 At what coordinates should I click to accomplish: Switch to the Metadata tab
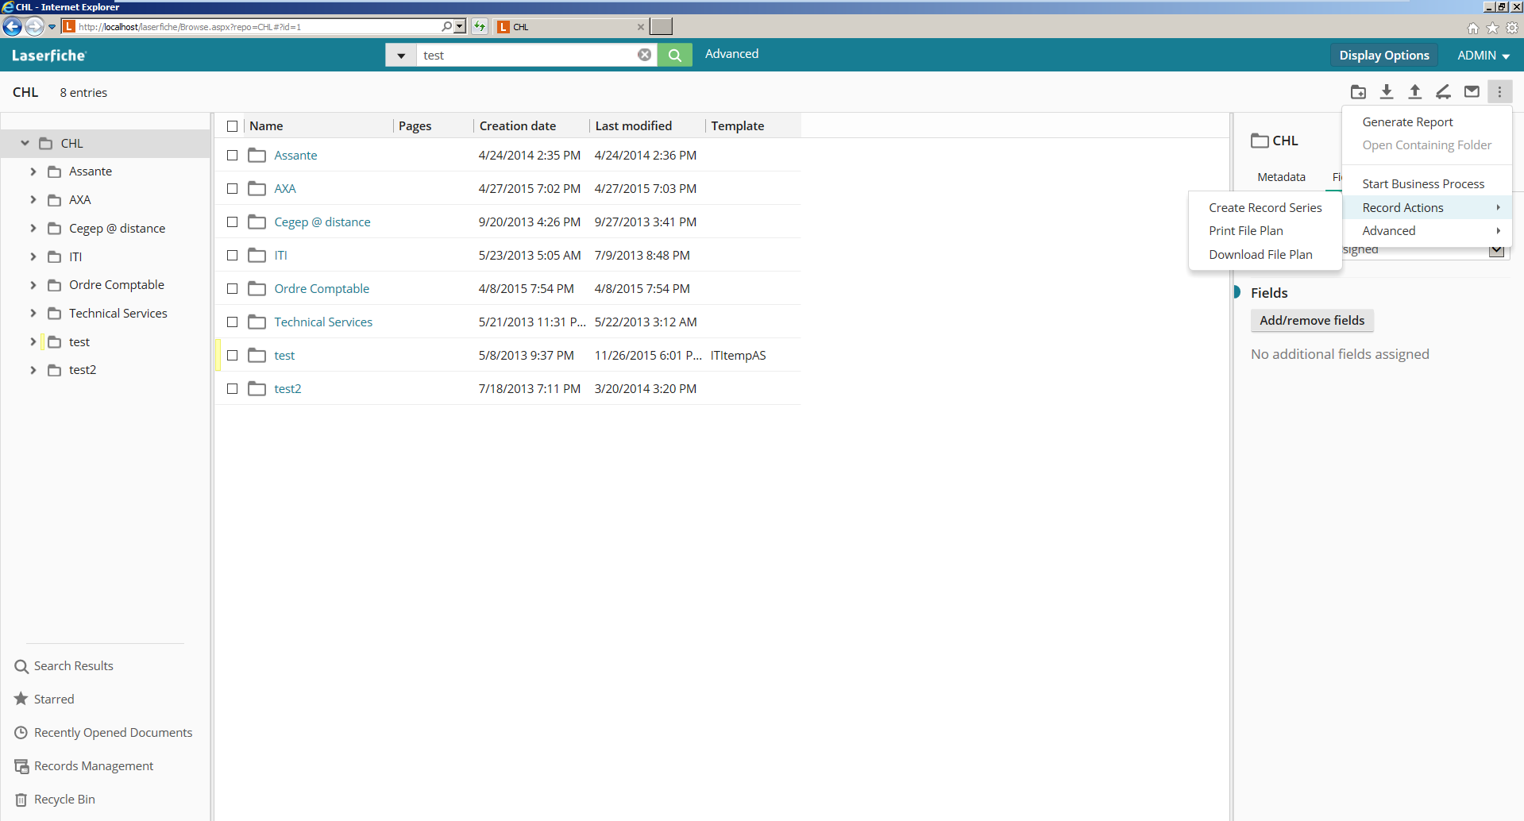(x=1281, y=177)
